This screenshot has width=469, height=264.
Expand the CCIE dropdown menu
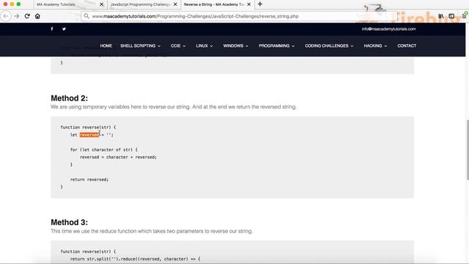click(178, 45)
